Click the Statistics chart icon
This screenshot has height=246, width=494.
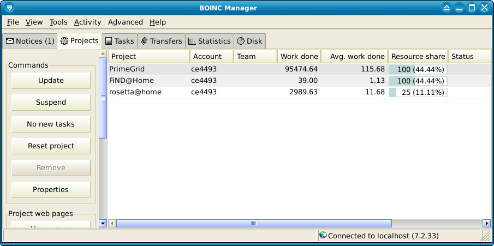point(192,41)
